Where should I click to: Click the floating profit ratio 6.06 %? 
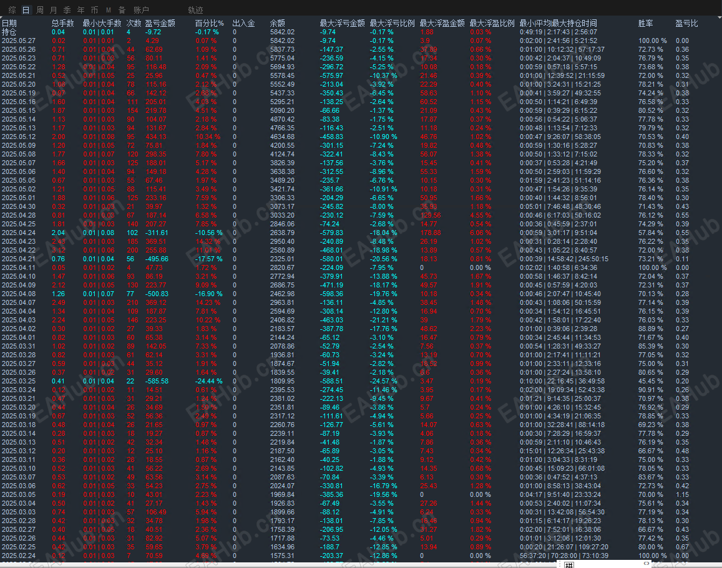[x=481, y=233]
